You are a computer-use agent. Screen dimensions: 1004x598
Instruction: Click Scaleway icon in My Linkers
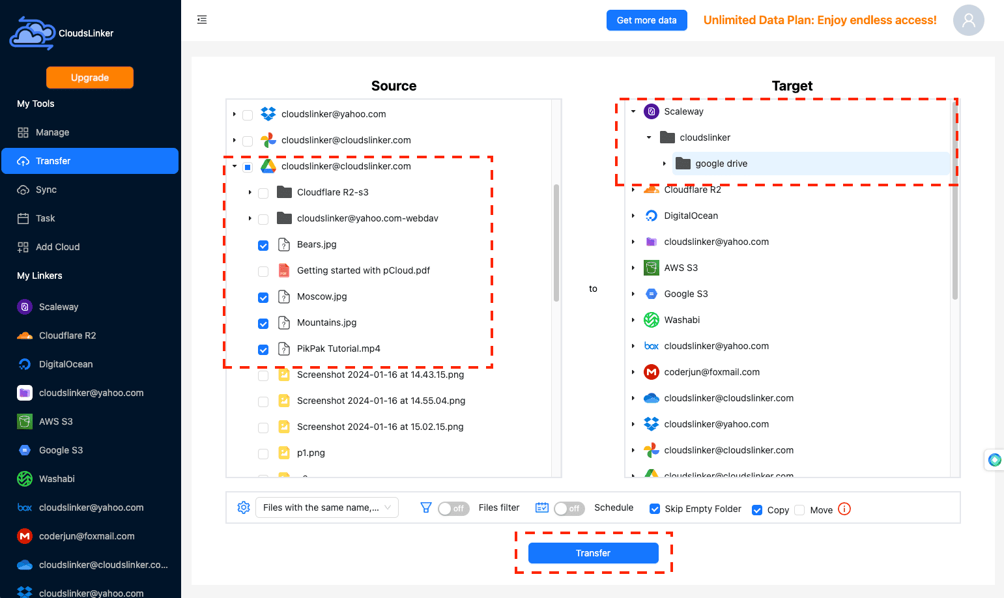tap(25, 307)
